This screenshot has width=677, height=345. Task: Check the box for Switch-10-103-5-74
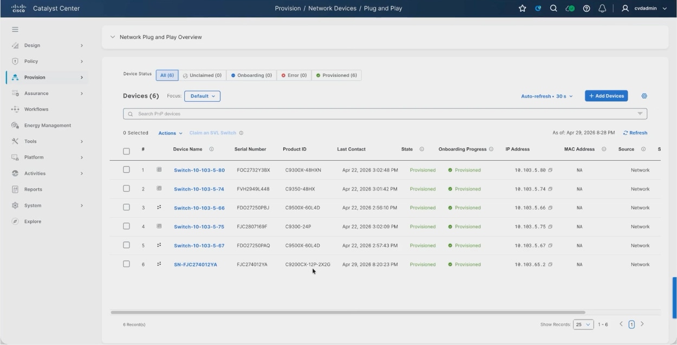point(126,188)
